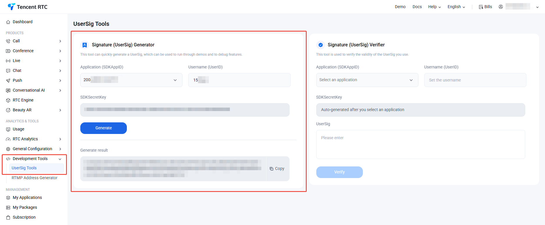Click the Verify button
545x225 pixels.
339,172
